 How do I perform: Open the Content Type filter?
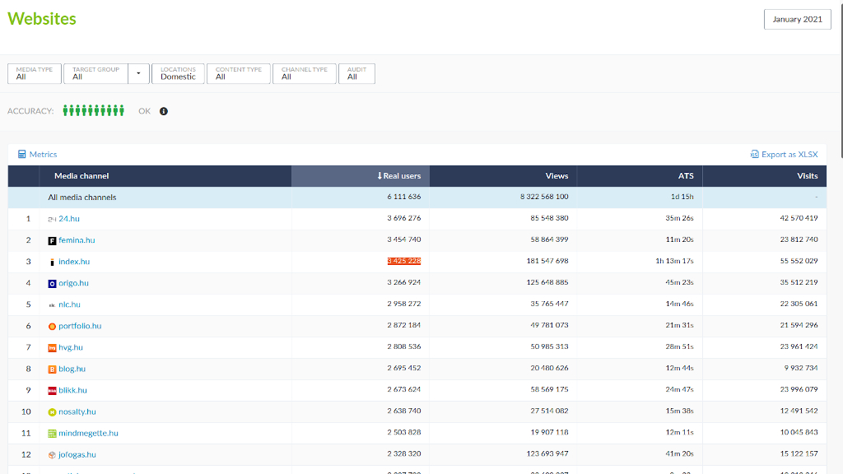pyautogui.click(x=239, y=73)
